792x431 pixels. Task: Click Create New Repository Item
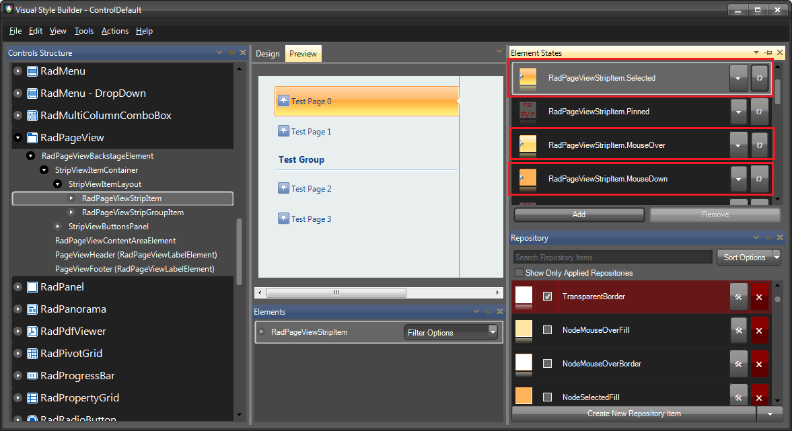coord(633,414)
